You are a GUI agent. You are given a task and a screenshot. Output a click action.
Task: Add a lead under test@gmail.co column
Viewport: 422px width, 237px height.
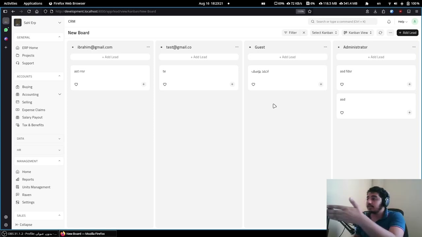[x=198, y=57]
